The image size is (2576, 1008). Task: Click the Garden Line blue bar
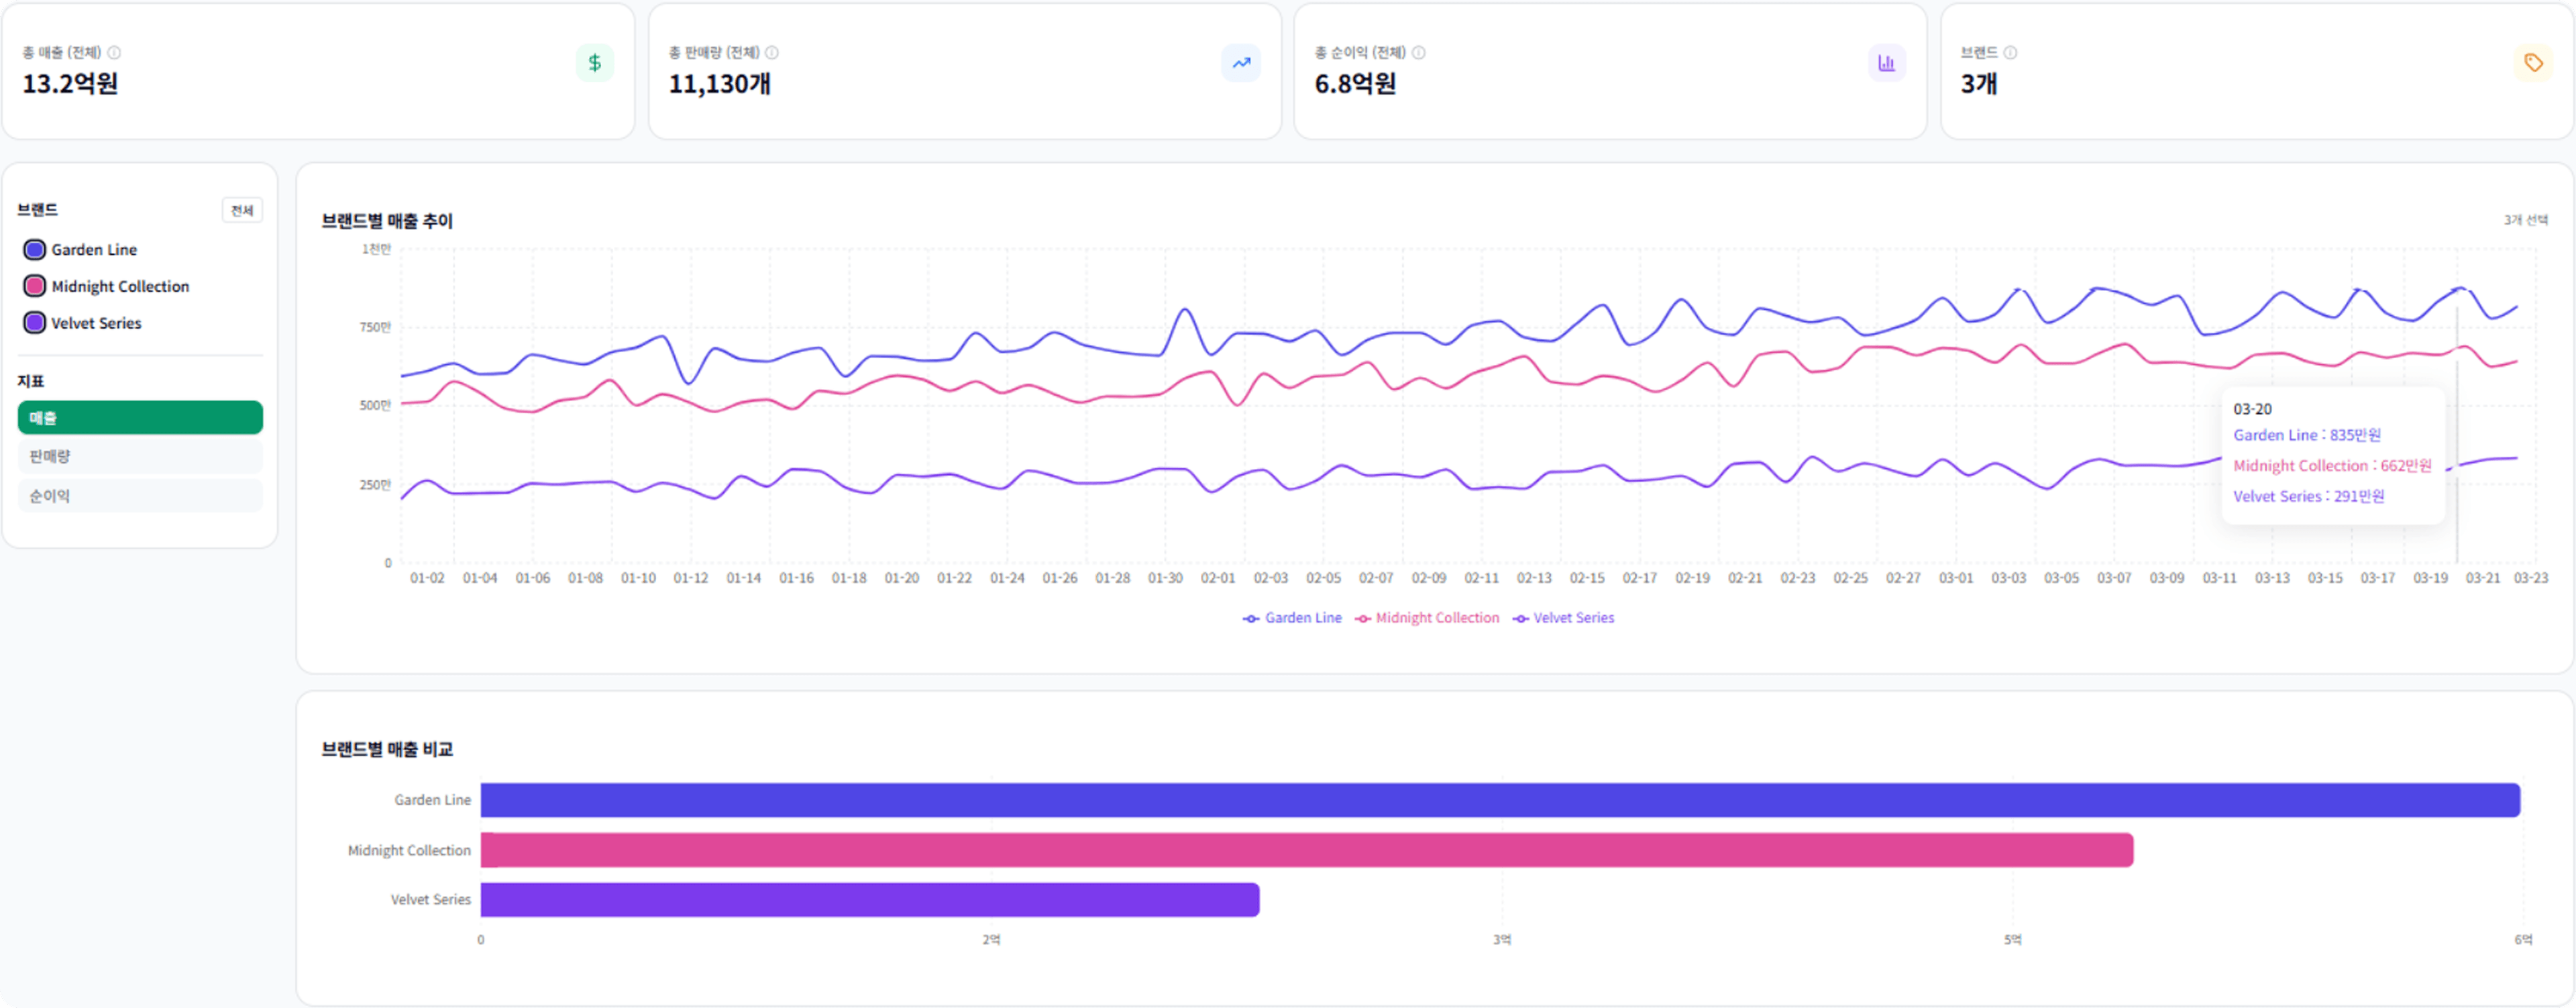point(1500,800)
